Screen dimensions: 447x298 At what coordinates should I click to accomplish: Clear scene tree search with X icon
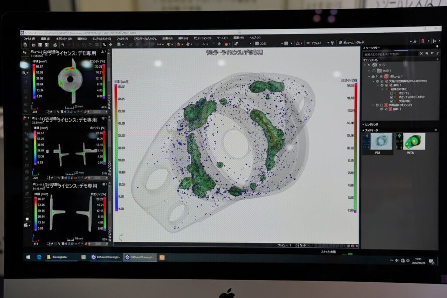coord(421,53)
